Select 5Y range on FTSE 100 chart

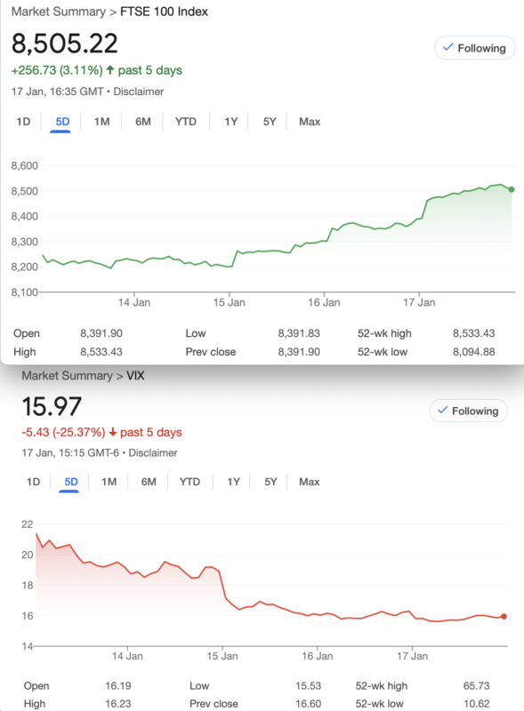pyautogui.click(x=270, y=122)
